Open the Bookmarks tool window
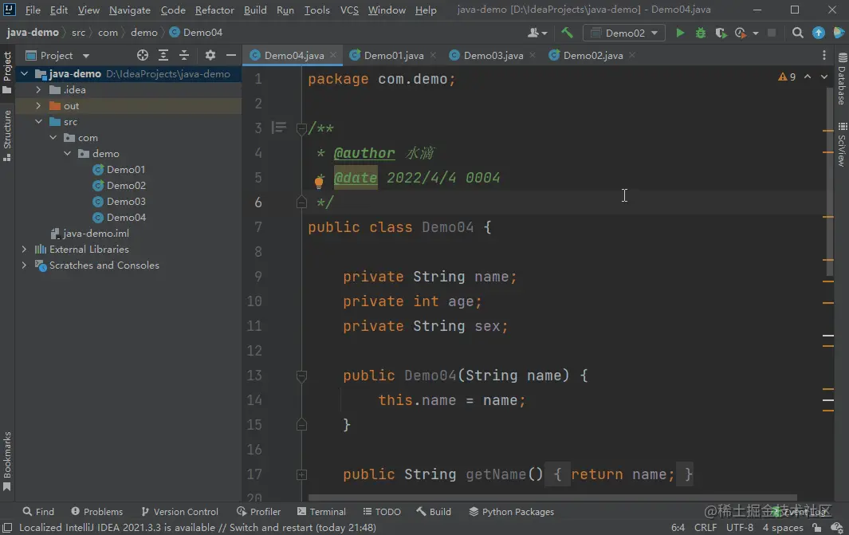This screenshot has width=849, height=535. click(x=7, y=461)
